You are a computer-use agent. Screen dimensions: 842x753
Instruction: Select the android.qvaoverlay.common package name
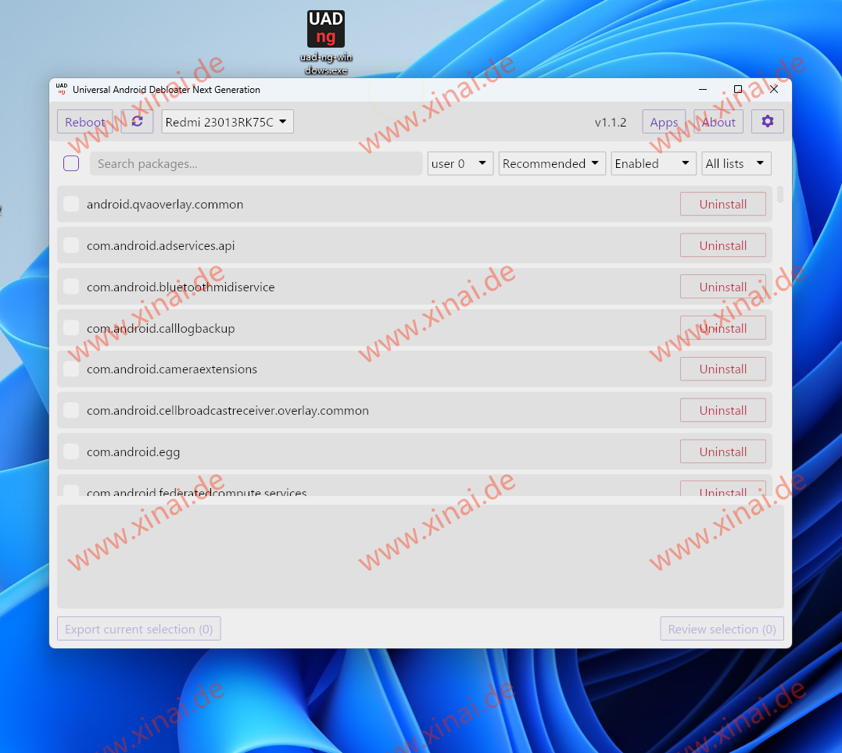click(x=165, y=205)
